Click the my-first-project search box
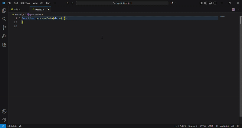Screen dimensions: 242x128 122,3
